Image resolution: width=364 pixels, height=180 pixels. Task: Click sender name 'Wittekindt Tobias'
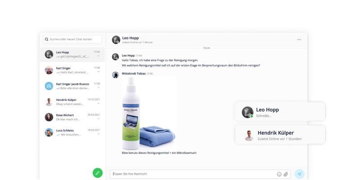click(134, 73)
